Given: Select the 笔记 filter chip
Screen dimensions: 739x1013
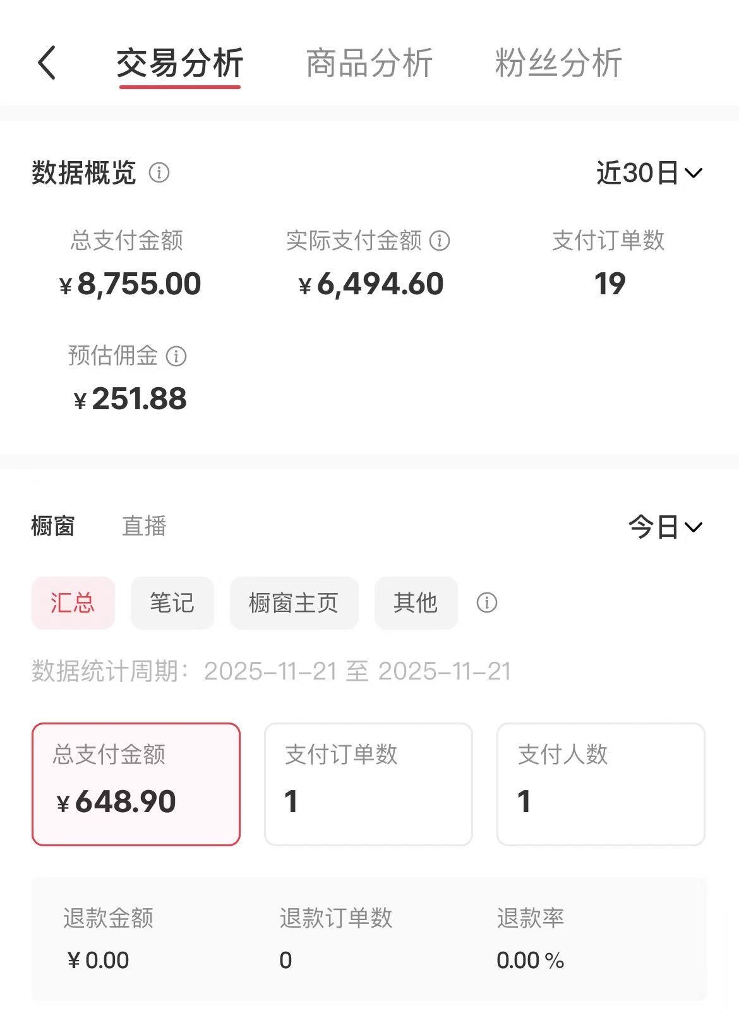Looking at the screenshot, I should pos(172,602).
